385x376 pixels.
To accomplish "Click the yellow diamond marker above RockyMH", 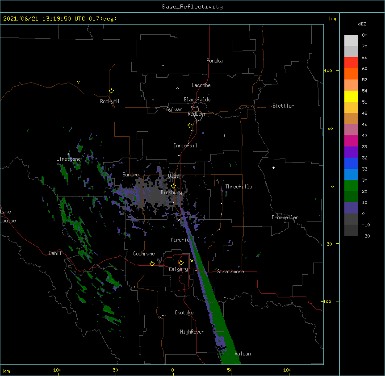I will [112, 91].
